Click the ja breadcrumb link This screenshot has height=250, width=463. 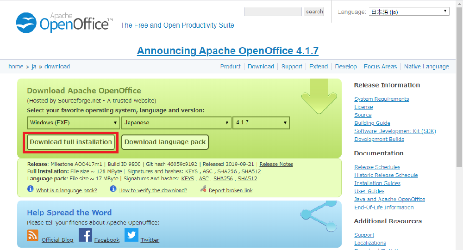pyautogui.click(x=34, y=67)
